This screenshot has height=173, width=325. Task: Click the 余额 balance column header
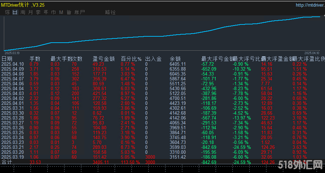pos(175,59)
